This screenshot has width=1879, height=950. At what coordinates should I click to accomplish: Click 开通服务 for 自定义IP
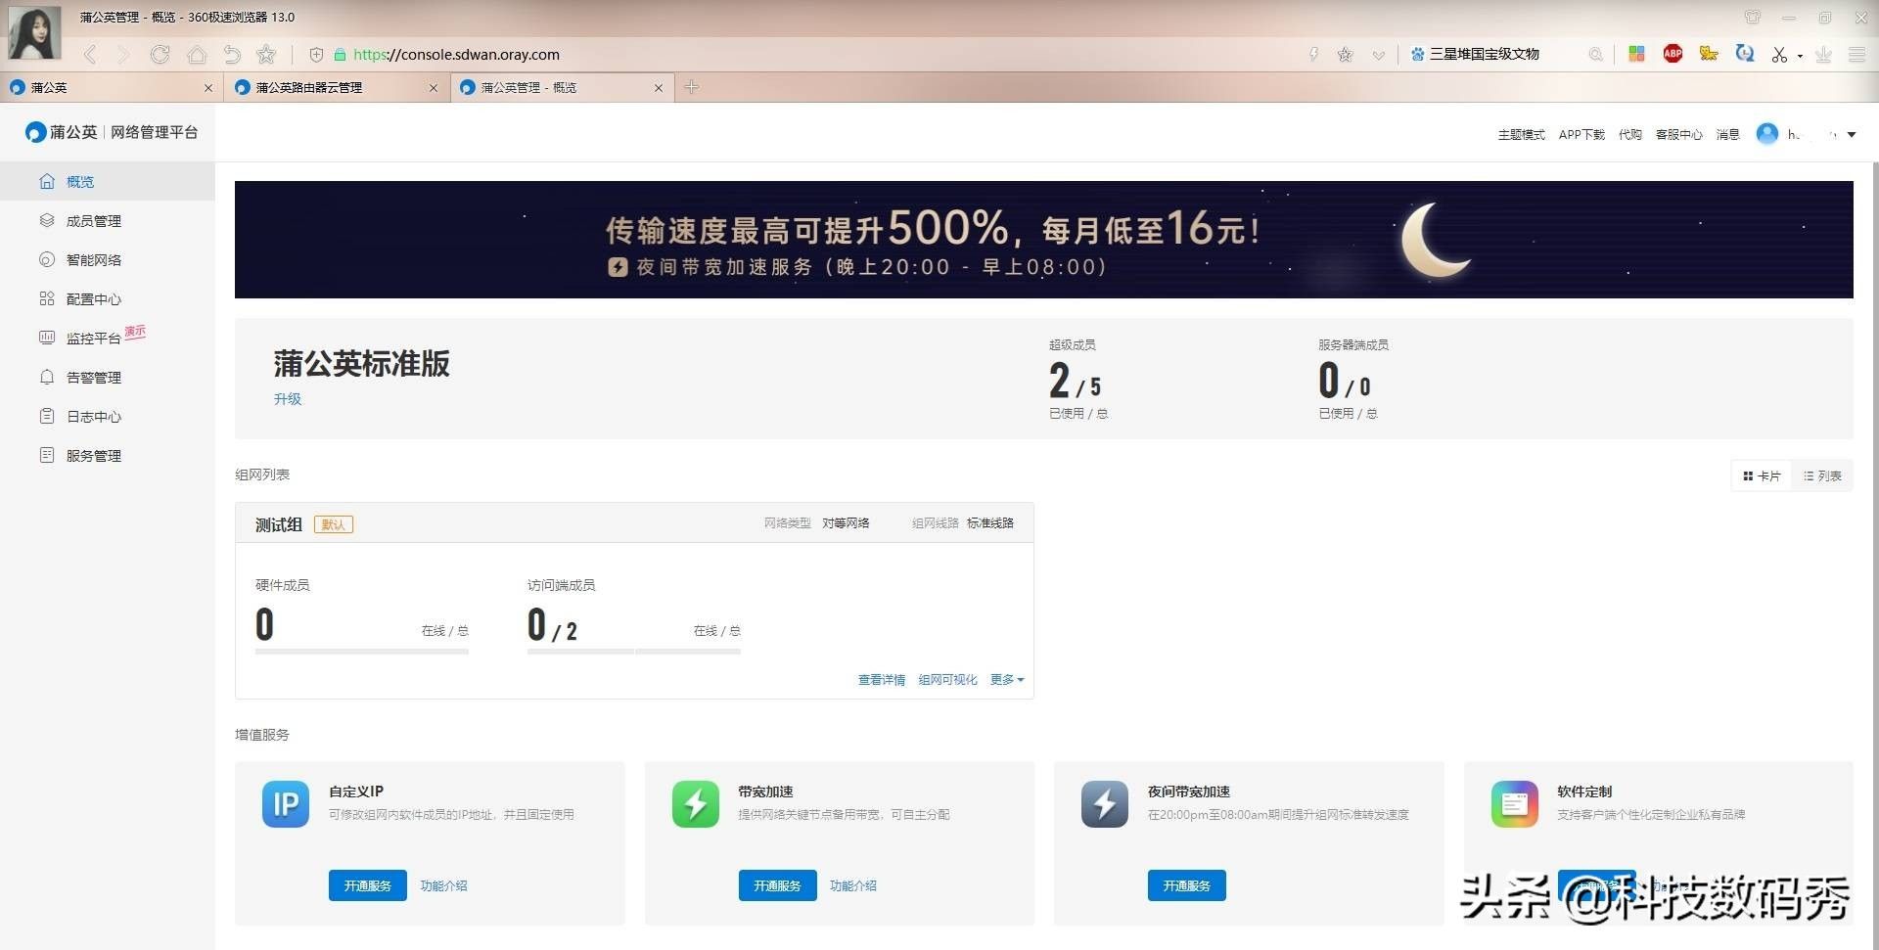pos(368,885)
